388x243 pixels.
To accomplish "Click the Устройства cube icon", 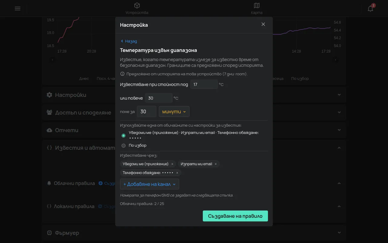I will coord(137,5).
